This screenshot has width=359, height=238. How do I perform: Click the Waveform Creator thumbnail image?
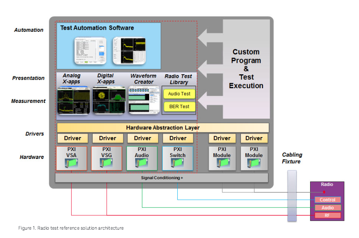[143, 100]
